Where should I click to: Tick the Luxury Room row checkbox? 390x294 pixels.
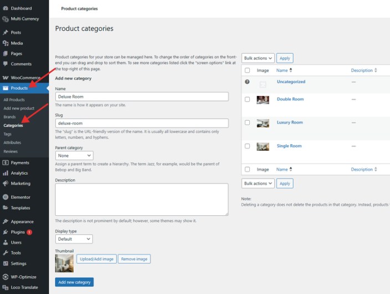point(247,123)
